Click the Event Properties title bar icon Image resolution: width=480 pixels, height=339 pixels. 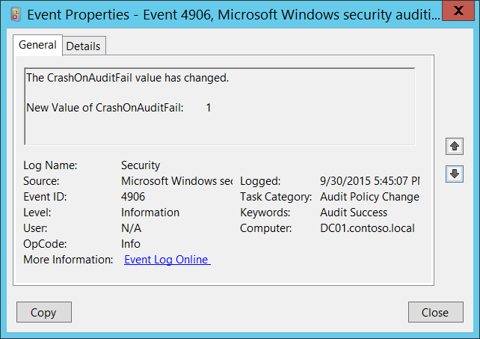coord(13,13)
